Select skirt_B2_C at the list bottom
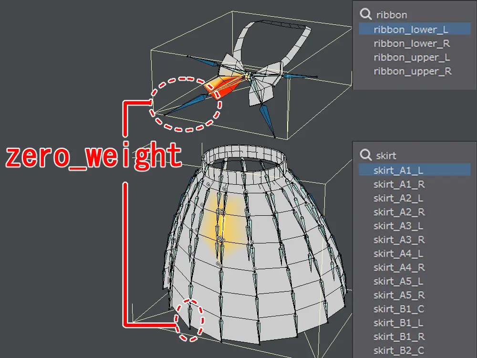The height and width of the screenshot is (358, 477). [399, 351]
